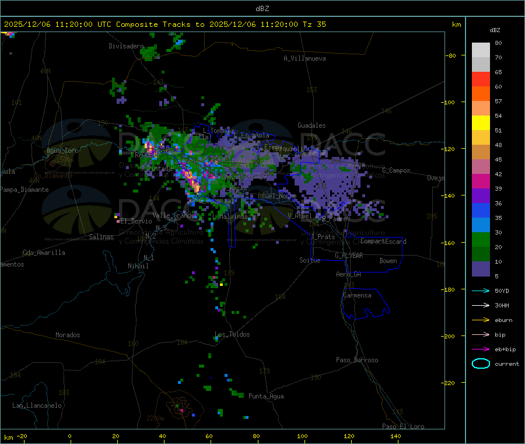Click the Valle_Grande map label
Screen dimensions: 525x444
click(173, 215)
